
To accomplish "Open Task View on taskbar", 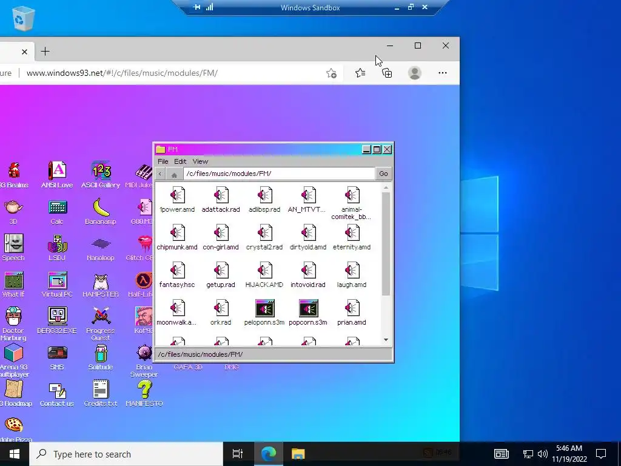I will [x=238, y=454].
